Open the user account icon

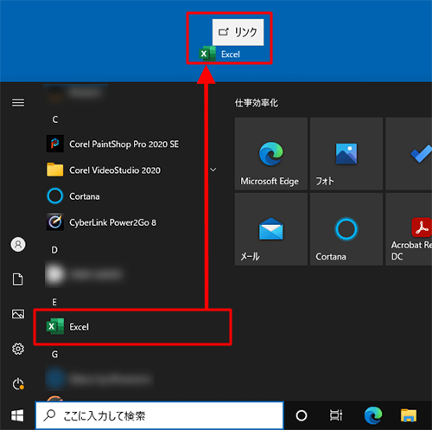18,245
